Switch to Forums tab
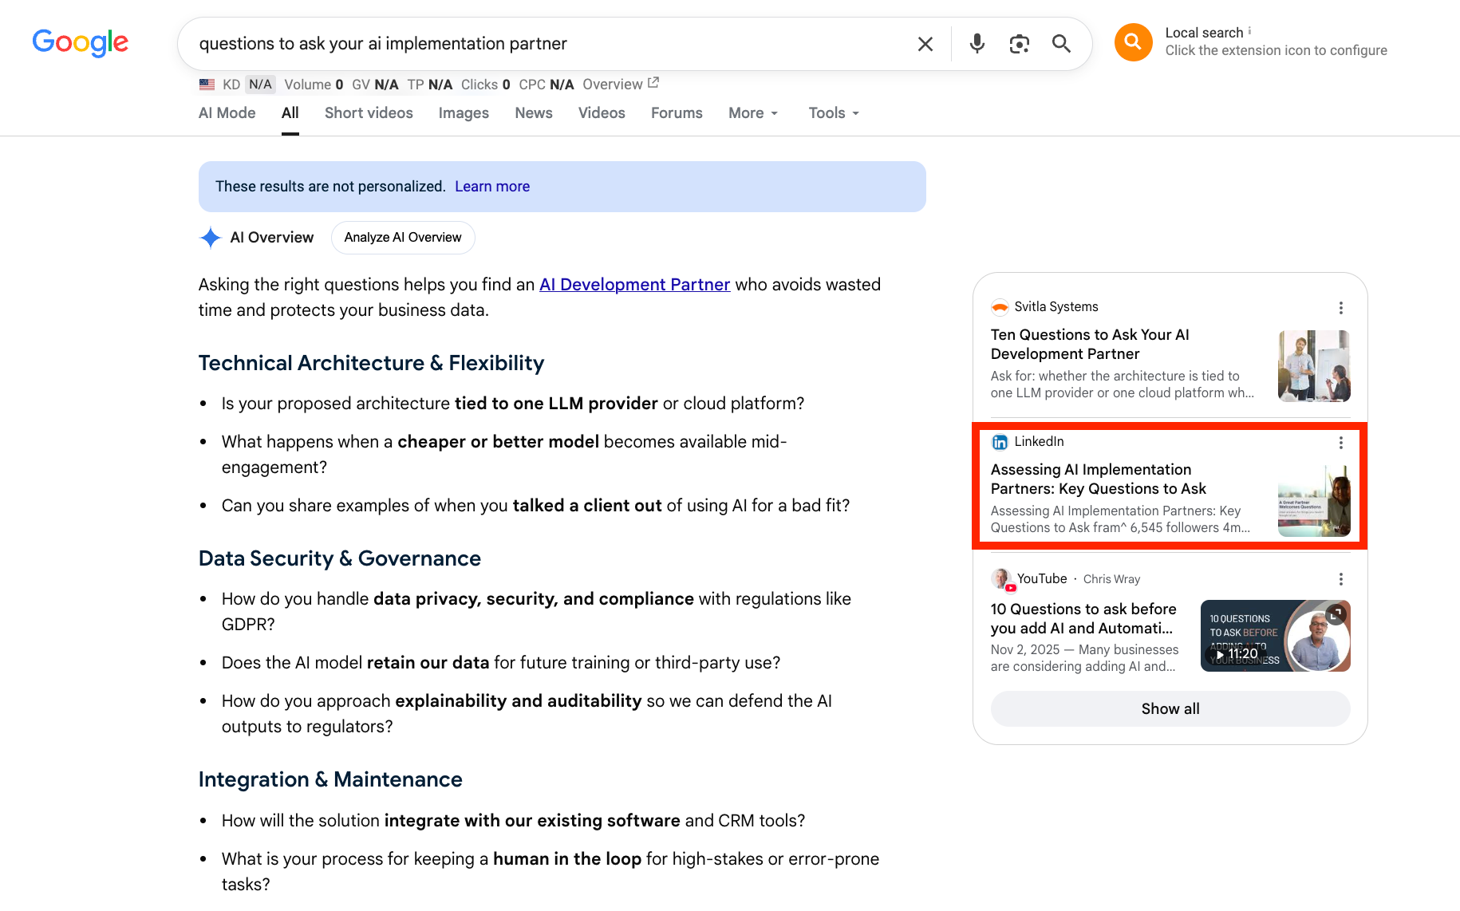 [x=677, y=113]
